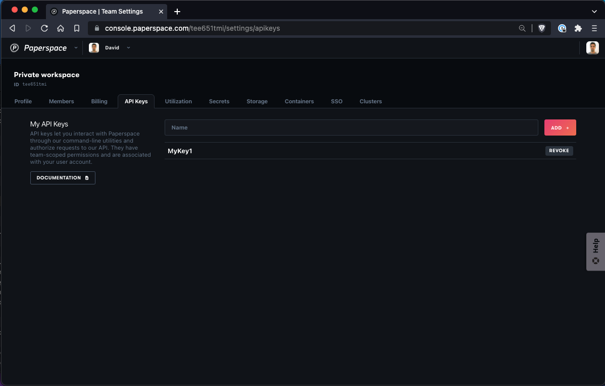Bookmark this page with the bookmark icon

[x=77, y=28]
